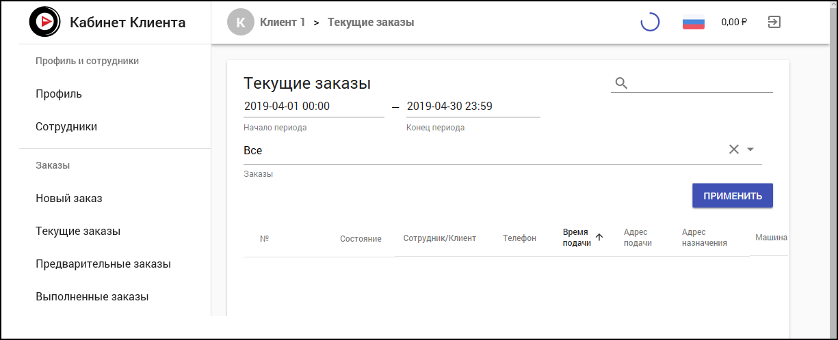838x340 pixels.
Task: Click the Конец периода date field
Action: tap(473, 107)
